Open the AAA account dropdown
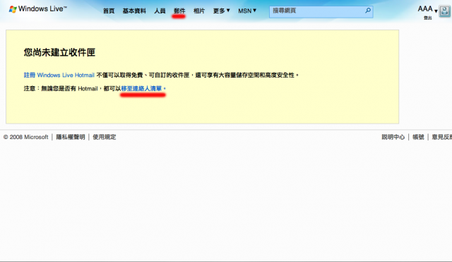 click(427, 9)
